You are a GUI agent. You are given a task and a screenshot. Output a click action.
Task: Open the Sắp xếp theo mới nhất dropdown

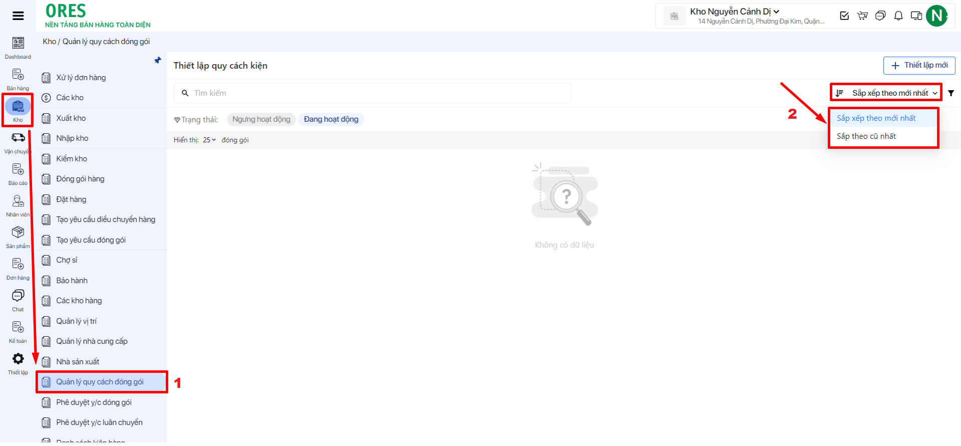pyautogui.click(x=886, y=93)
